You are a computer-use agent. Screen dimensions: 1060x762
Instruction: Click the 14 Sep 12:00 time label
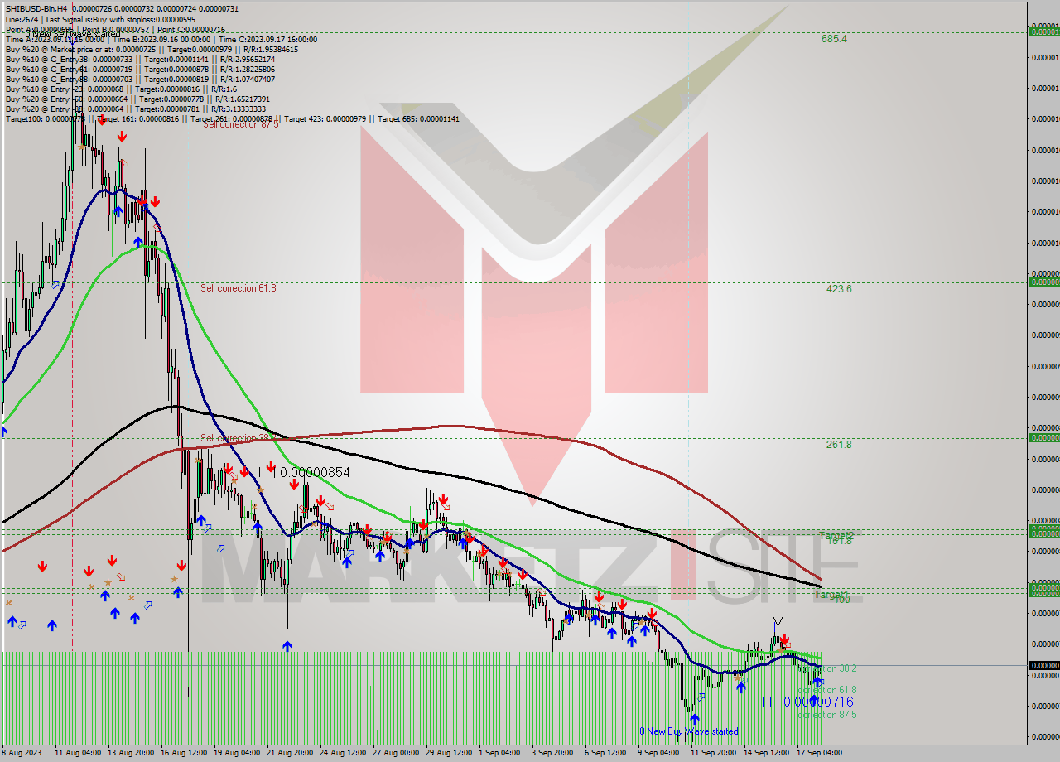point(767,752)
